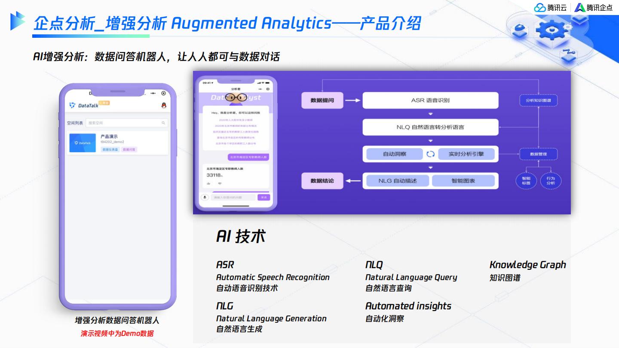Click the AI 技术 heading

tap(241, 236)
